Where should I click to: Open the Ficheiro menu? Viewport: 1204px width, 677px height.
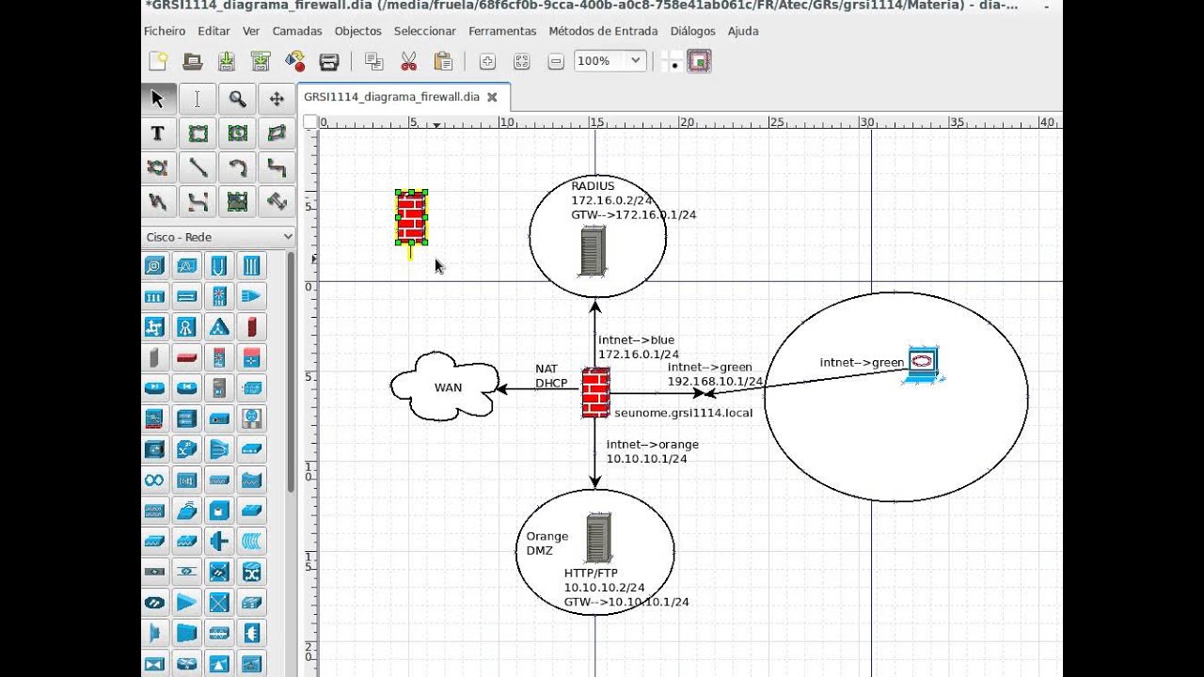coord(165,31)
